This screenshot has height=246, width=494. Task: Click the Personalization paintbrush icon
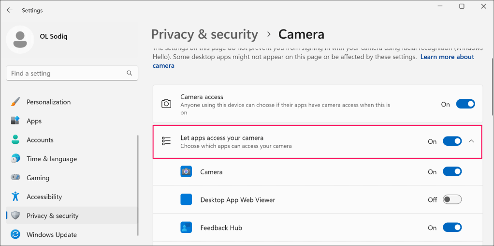pos(15,102)
